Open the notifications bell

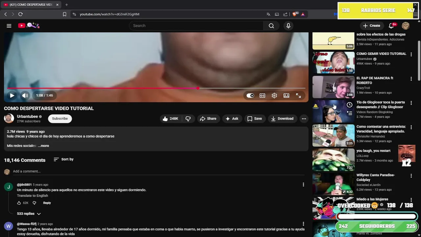392,26
